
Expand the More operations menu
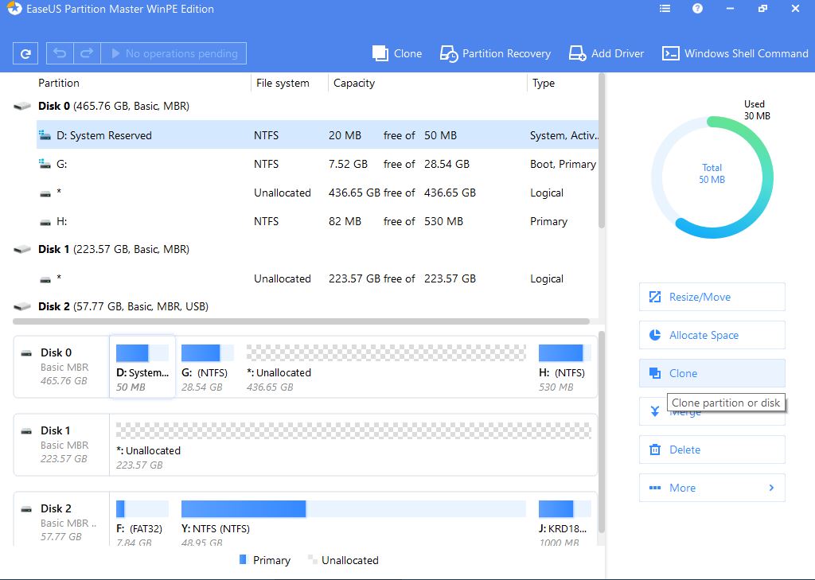[x=712, y=488]
